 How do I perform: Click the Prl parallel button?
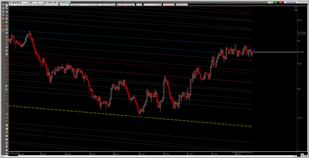point(89,5)
